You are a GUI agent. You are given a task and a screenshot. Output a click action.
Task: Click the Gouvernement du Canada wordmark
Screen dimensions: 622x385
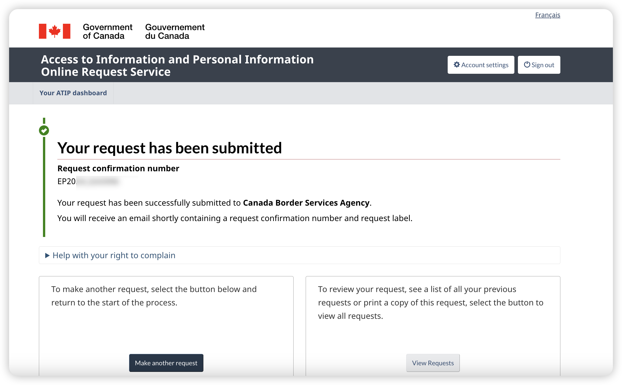(x=175, y=31)
